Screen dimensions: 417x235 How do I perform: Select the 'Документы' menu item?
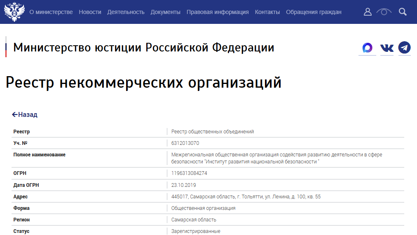(x=165, y=12)
